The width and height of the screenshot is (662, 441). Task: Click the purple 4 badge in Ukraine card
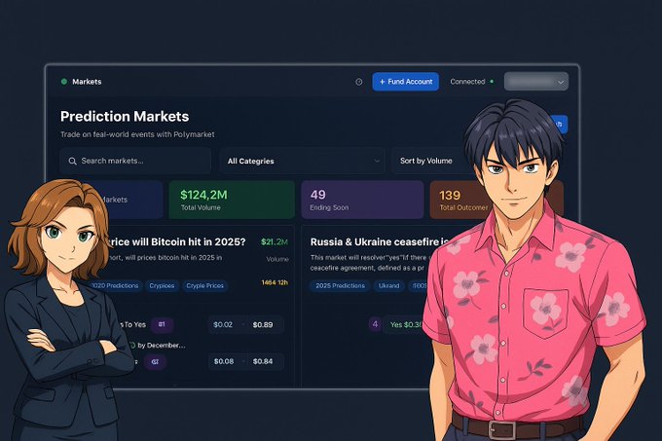[x=375, y=324]
